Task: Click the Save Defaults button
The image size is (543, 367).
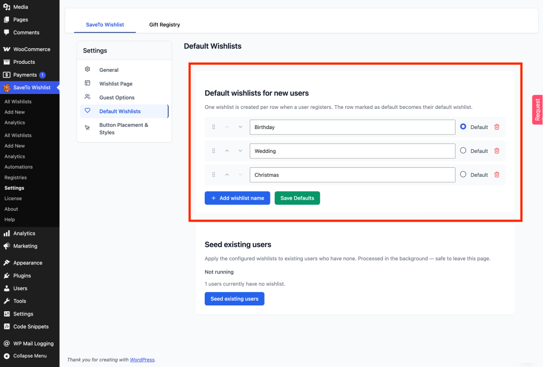Action: click(x=297, y=198)
